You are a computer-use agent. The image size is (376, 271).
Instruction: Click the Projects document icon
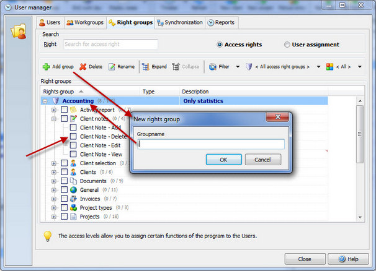pos(73,217)
